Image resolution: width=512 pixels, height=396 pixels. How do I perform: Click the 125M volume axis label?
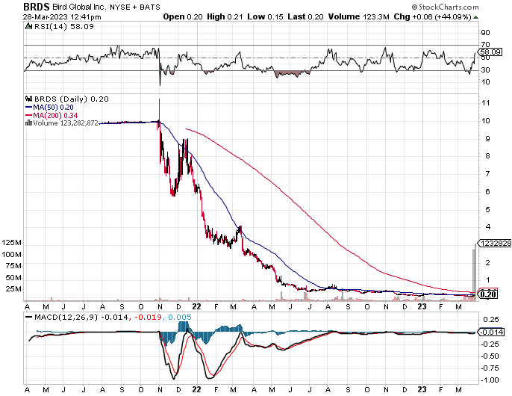click(12, 243)
